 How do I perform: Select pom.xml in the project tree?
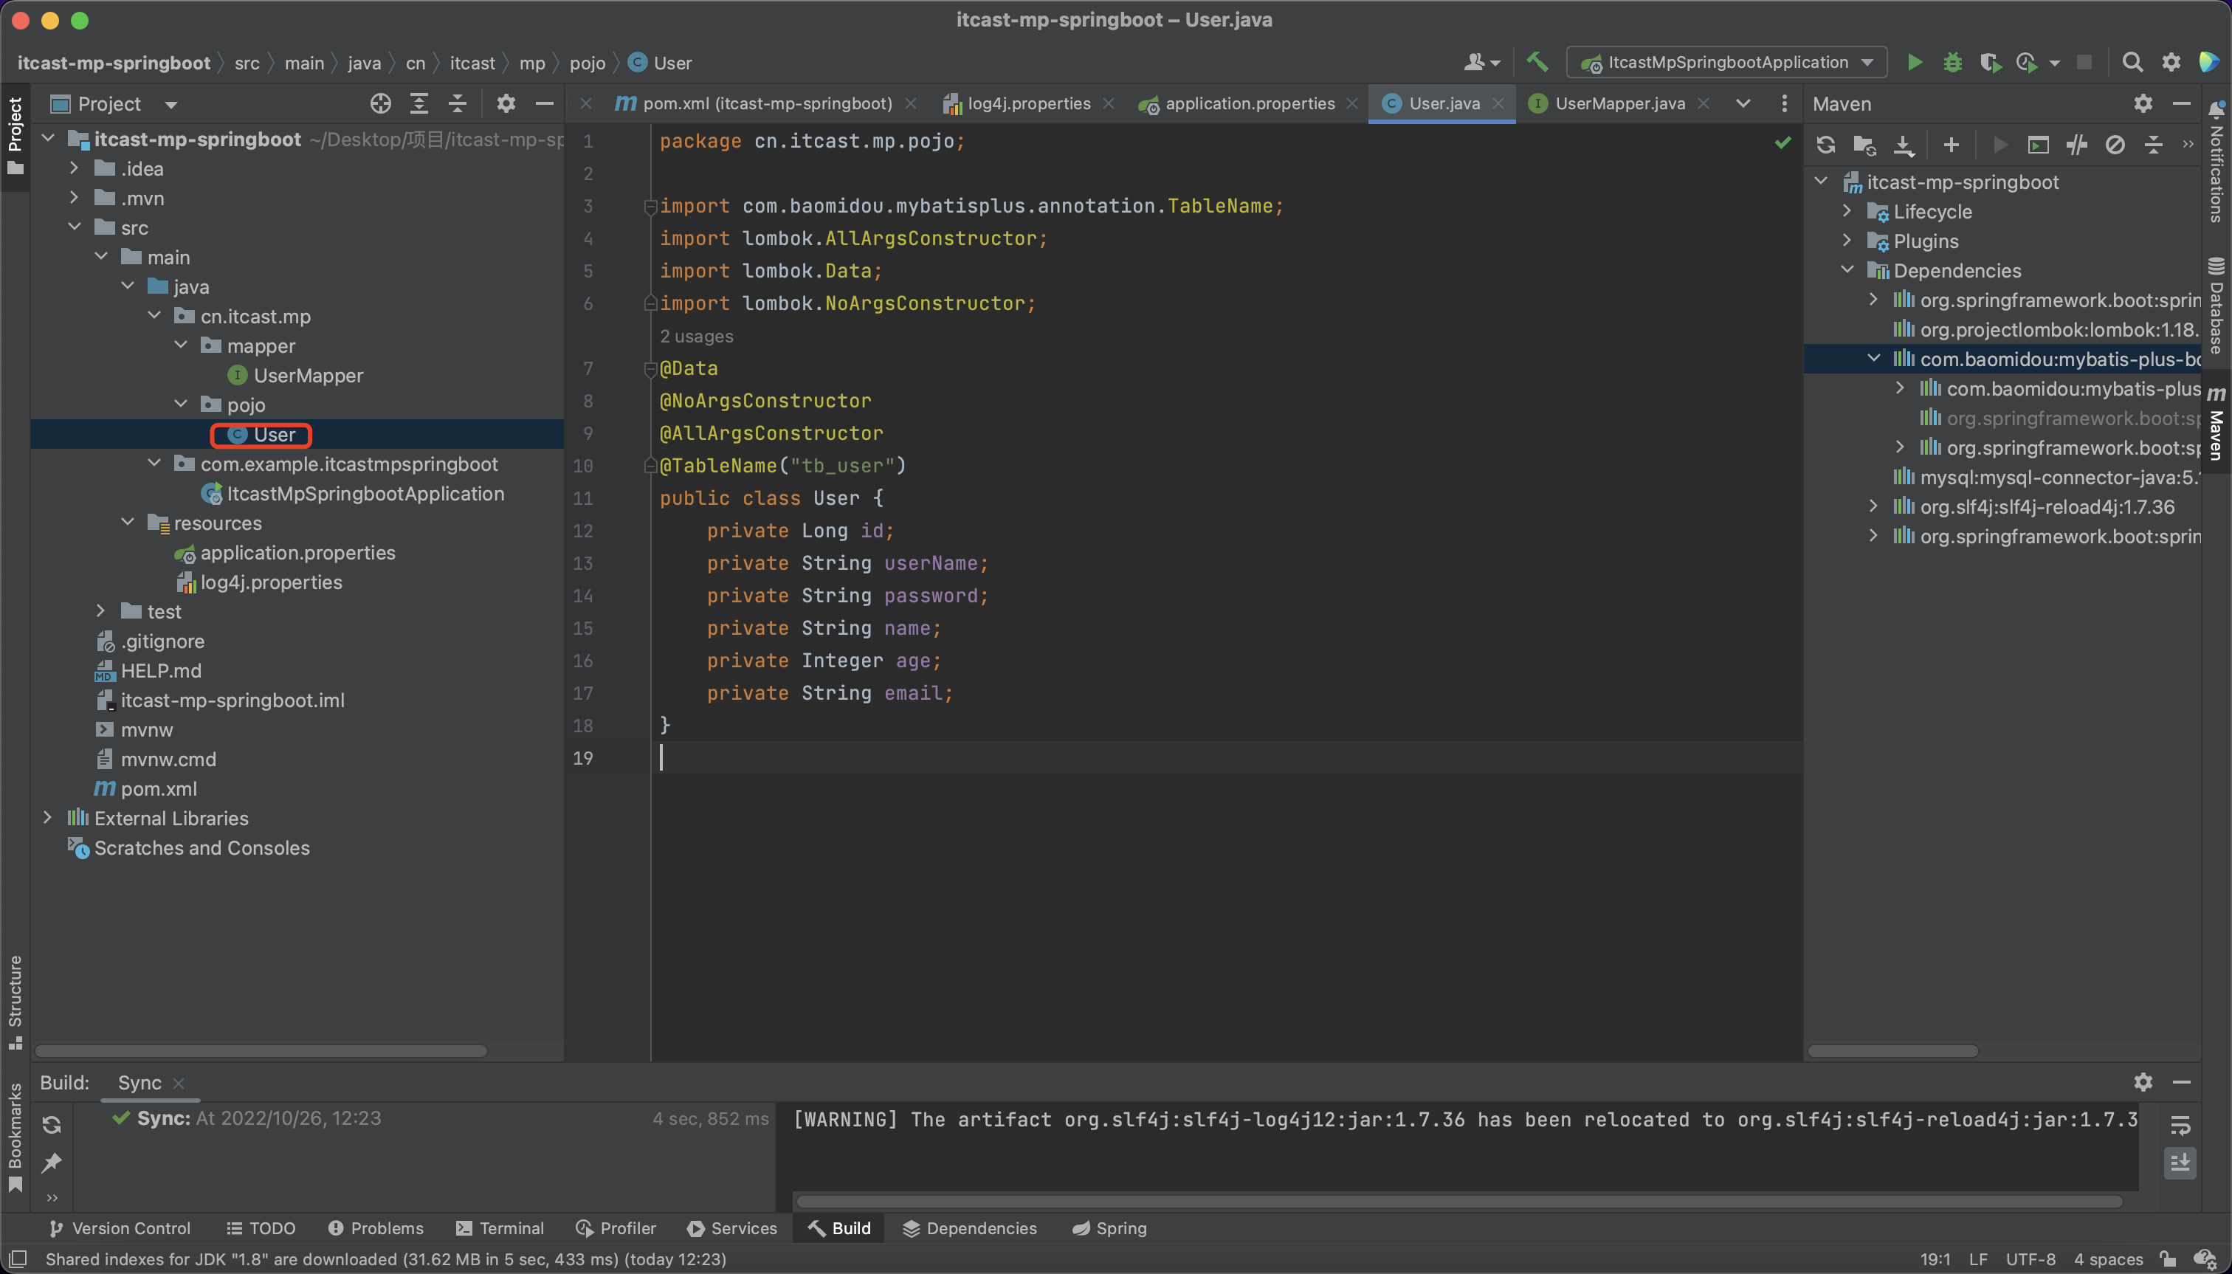(x=159, y=788)
